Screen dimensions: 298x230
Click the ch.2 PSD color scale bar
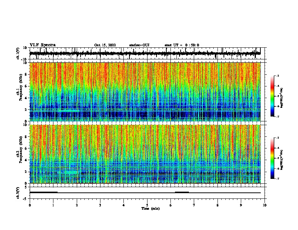(272, 158)
